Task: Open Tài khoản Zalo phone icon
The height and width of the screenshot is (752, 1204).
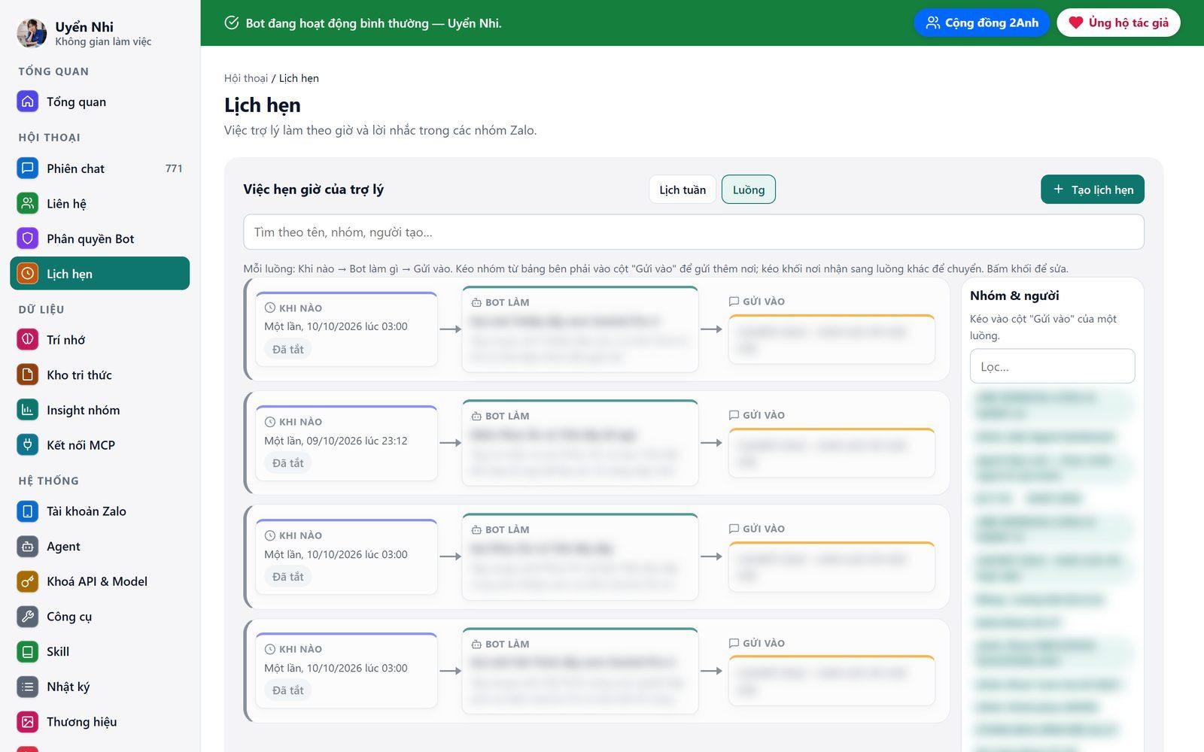Action: pos(28,511)
